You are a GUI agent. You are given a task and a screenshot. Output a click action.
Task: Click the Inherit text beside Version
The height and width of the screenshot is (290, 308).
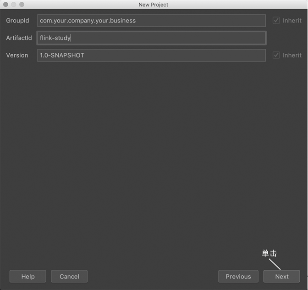292,55
